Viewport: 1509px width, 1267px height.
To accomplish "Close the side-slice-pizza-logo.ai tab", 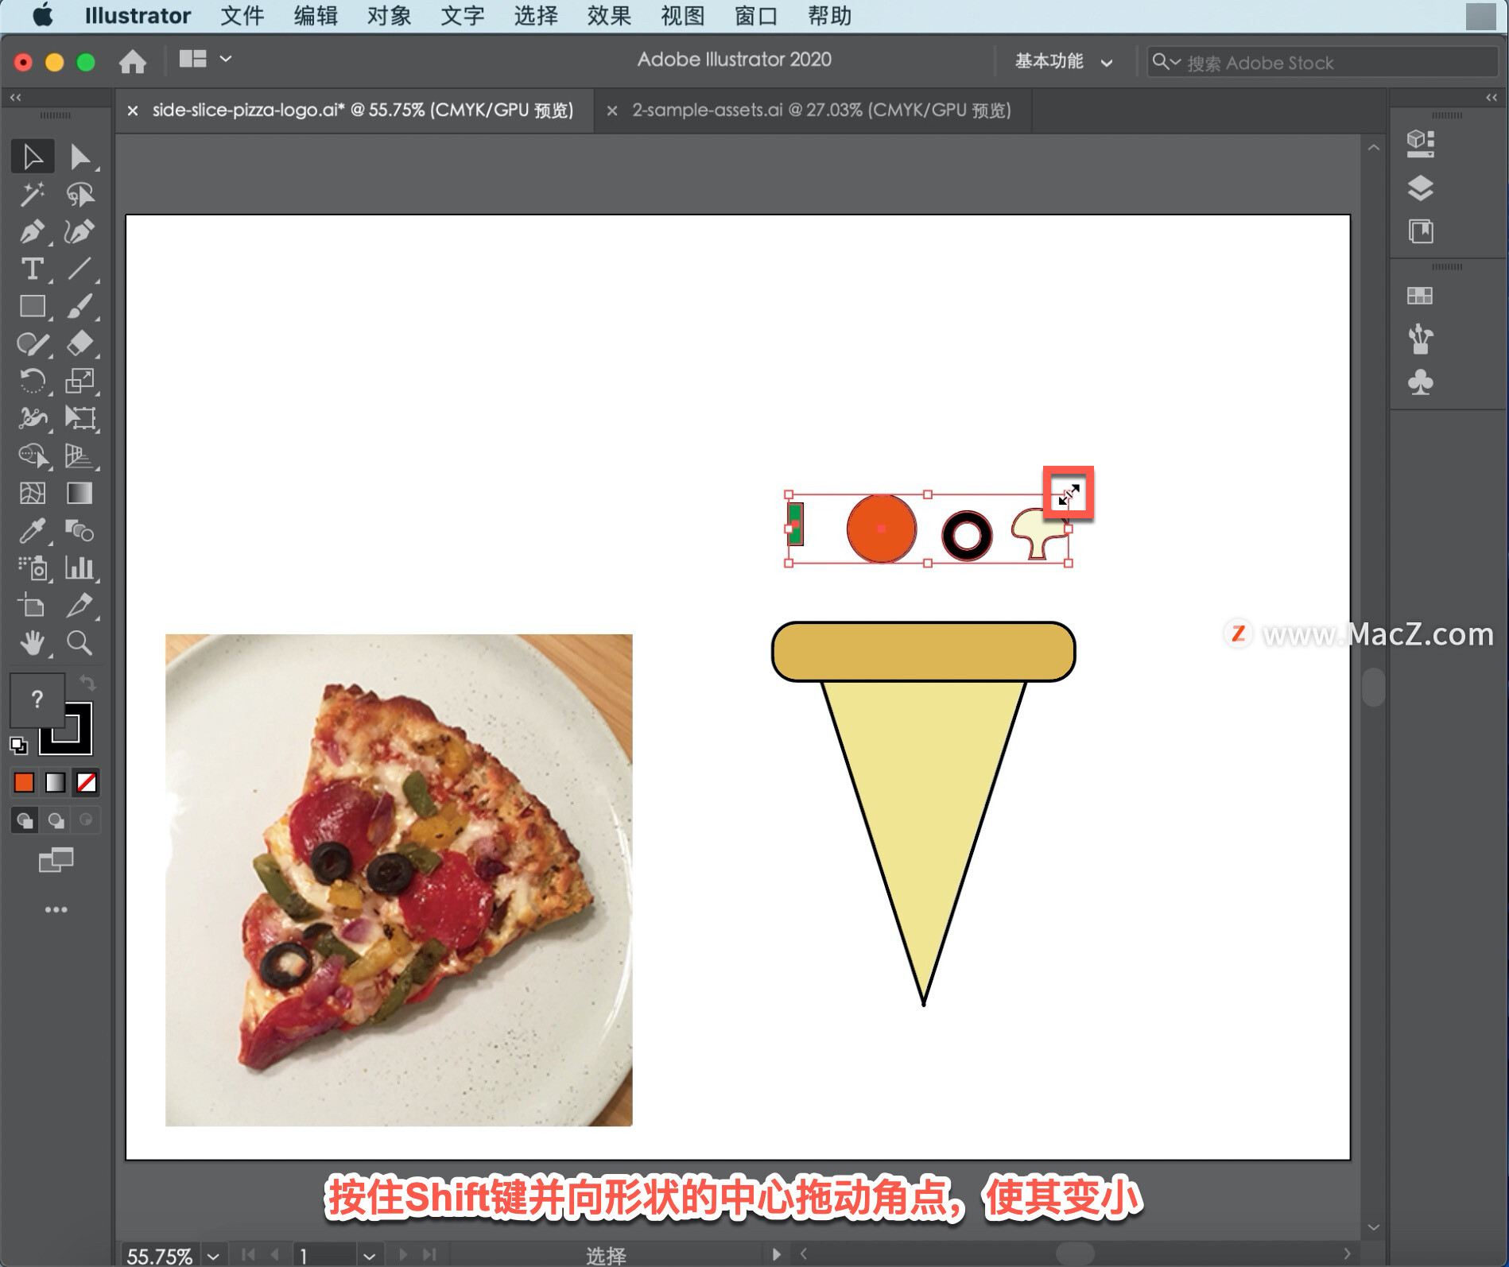I will (x=133, y=110).
